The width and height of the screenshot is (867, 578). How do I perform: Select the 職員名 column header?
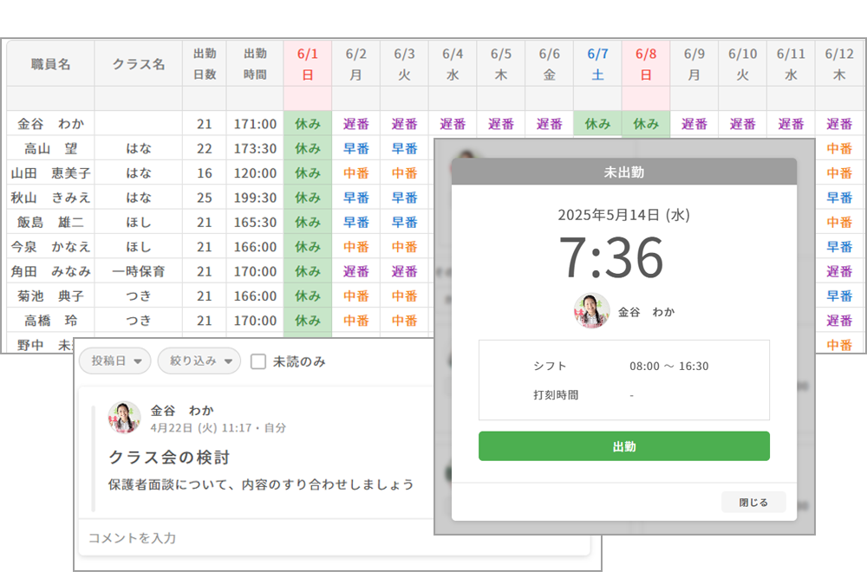point(51,64)
